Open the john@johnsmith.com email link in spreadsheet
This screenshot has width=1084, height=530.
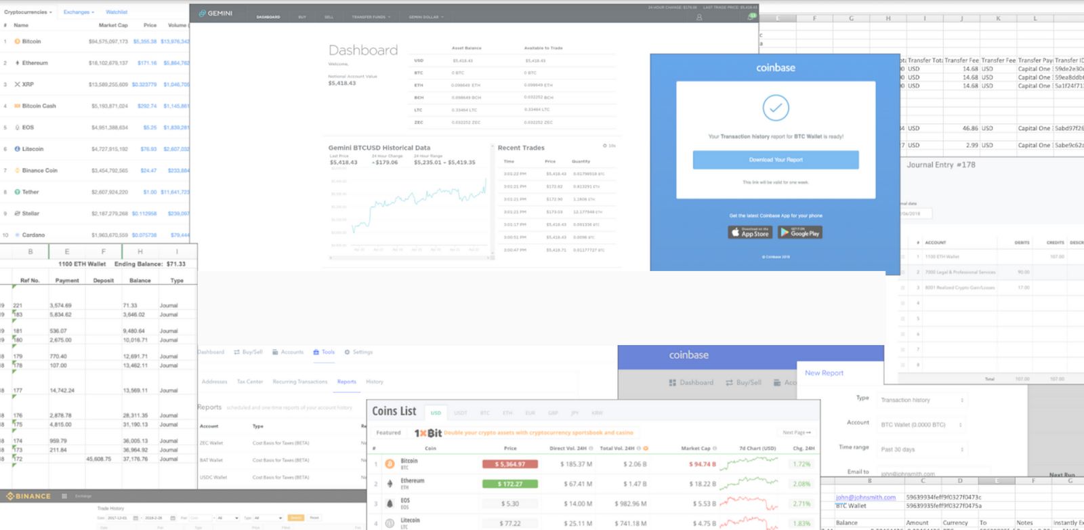click(866, 497)
